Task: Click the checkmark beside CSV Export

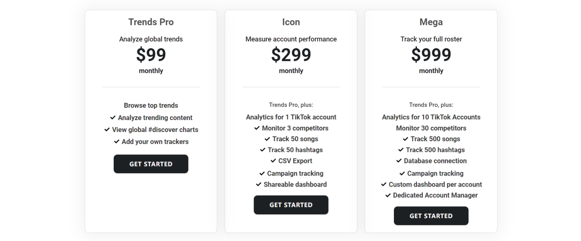Action: click(273, 160)
